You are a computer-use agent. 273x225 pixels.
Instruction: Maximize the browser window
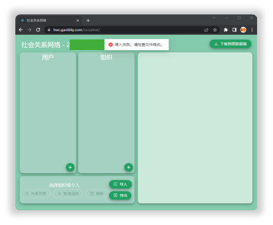239,18
